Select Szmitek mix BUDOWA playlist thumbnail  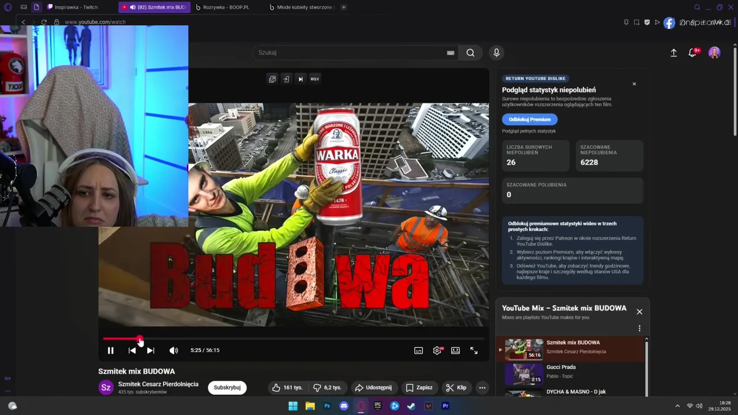pyautogui.click(x=524, y=349)
